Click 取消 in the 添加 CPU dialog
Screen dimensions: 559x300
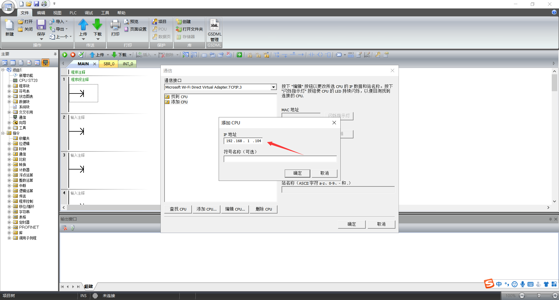(325, 173)
